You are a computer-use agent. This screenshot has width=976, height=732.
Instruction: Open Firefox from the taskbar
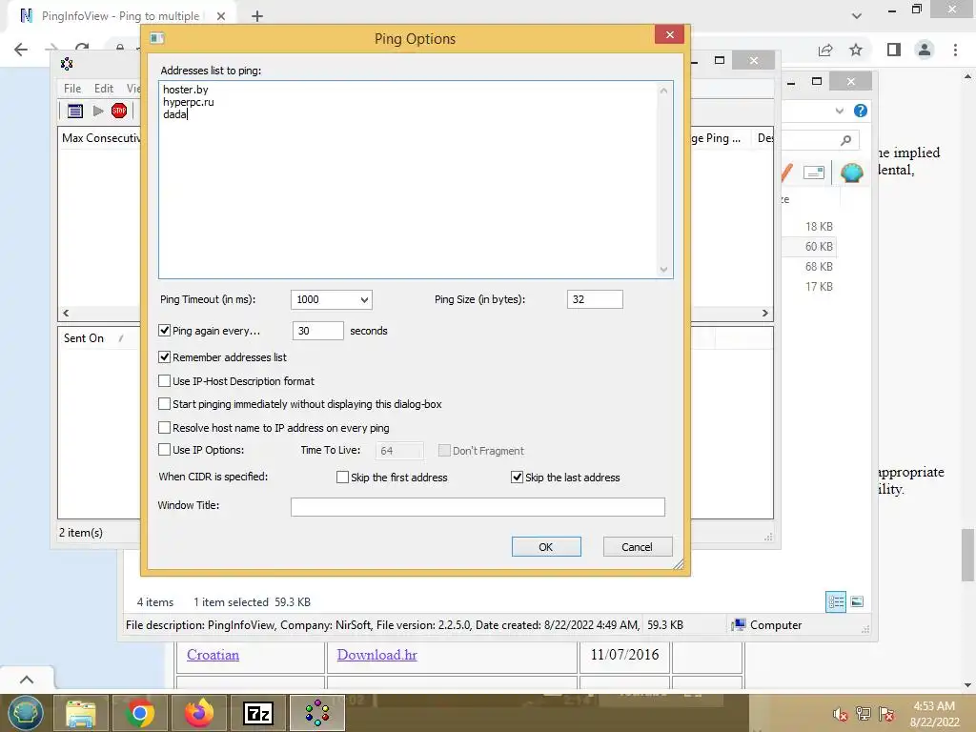pos(199,713)
